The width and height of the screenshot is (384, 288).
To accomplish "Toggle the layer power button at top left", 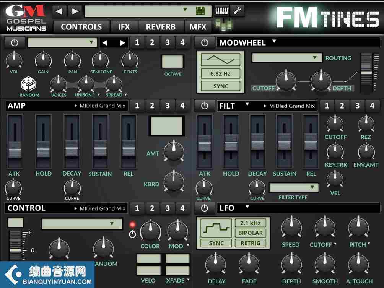I will (x=15, y=42).
